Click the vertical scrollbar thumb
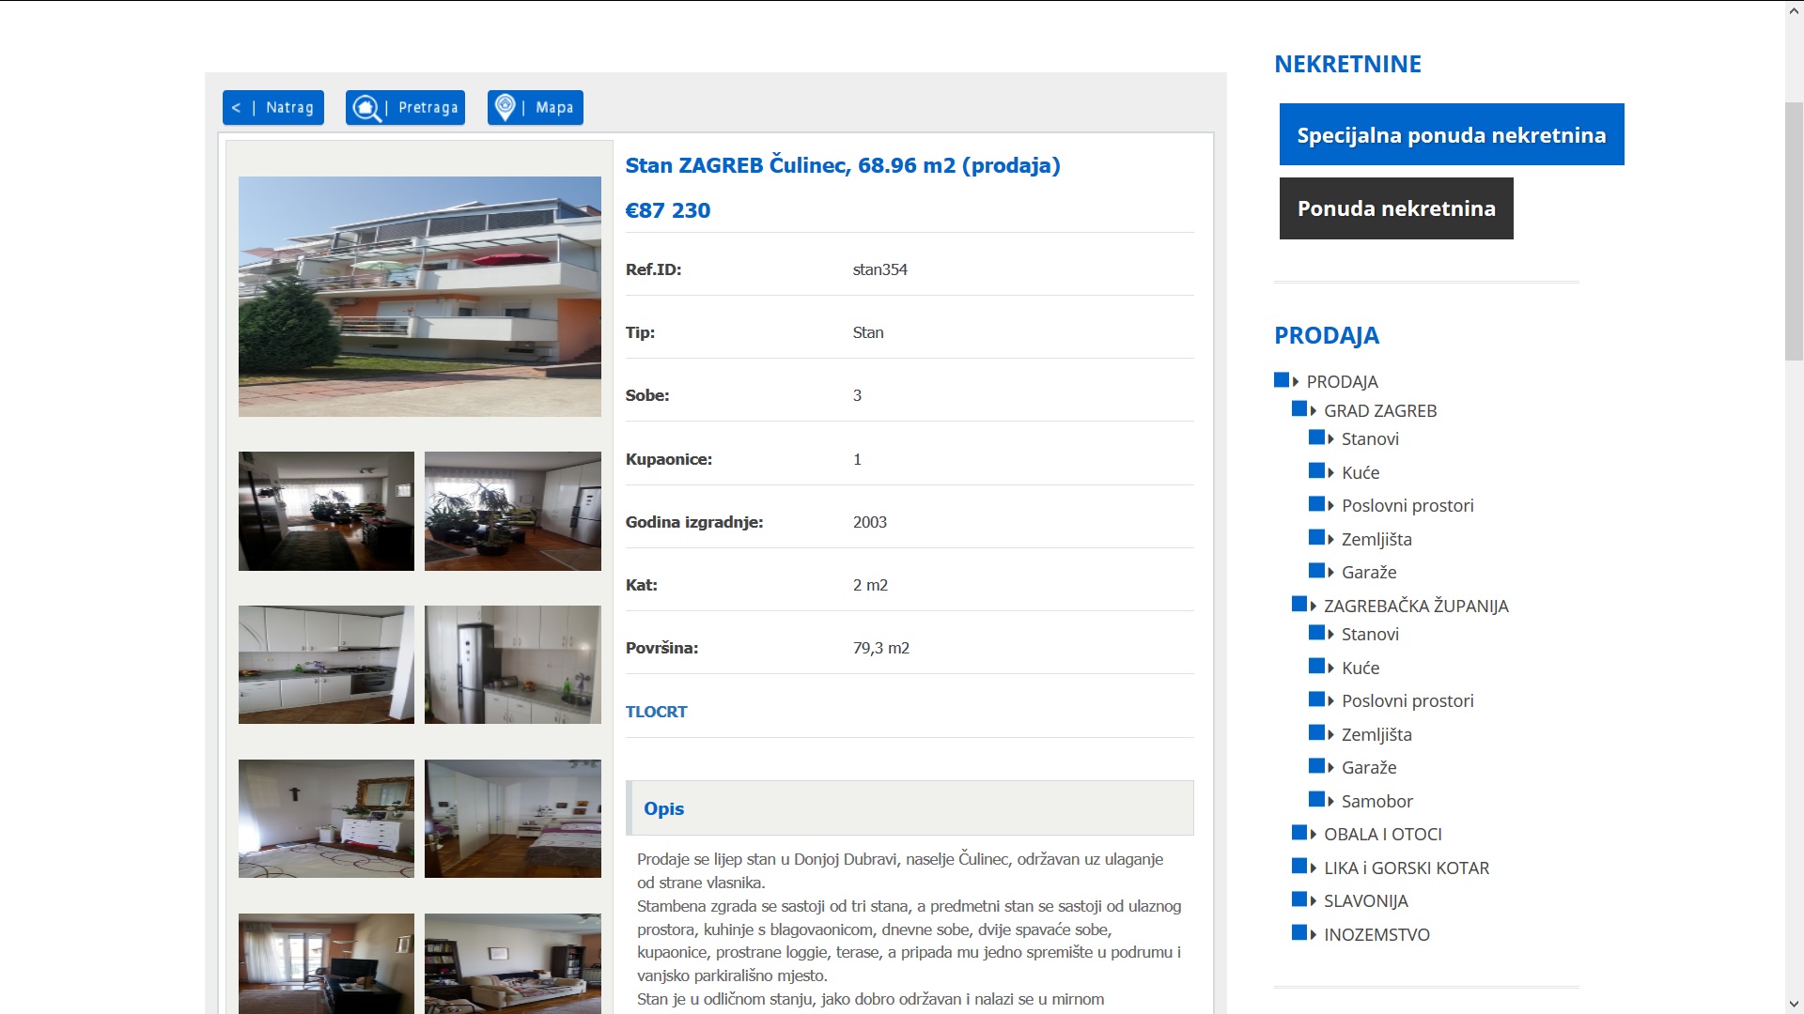 [x=1794, y=231]
